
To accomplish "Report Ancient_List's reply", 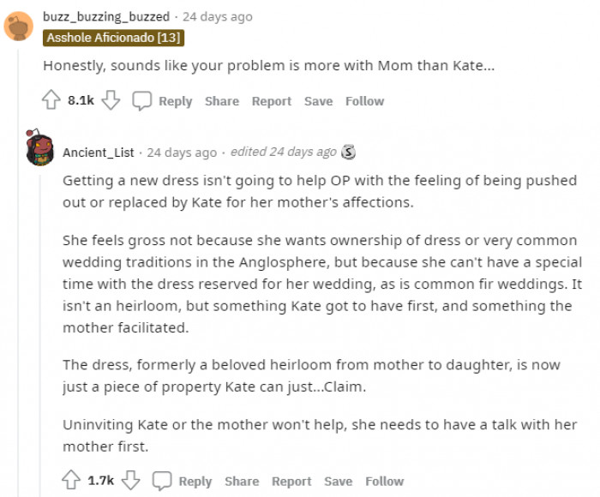I will tap(292, 482).
